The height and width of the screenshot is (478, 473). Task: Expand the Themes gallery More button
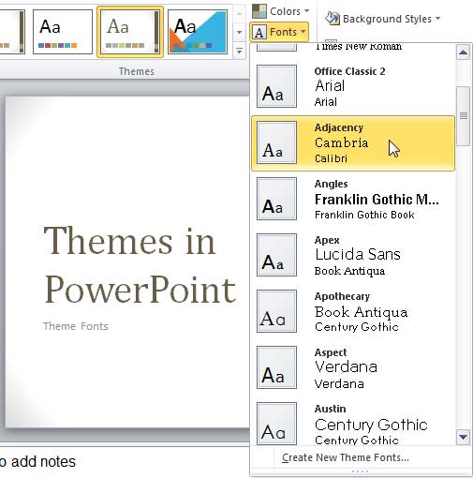pyautogui.click(x=239, y=51)
